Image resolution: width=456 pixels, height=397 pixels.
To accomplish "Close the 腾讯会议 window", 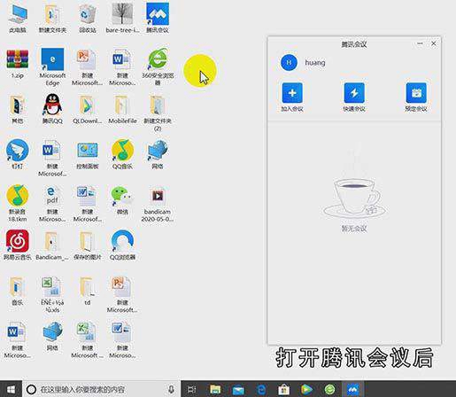I will tap(433, 43).
